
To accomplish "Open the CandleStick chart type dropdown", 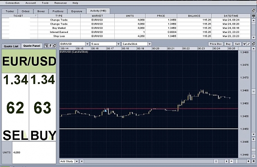I will pyautogui.click(x=149, y=44).
